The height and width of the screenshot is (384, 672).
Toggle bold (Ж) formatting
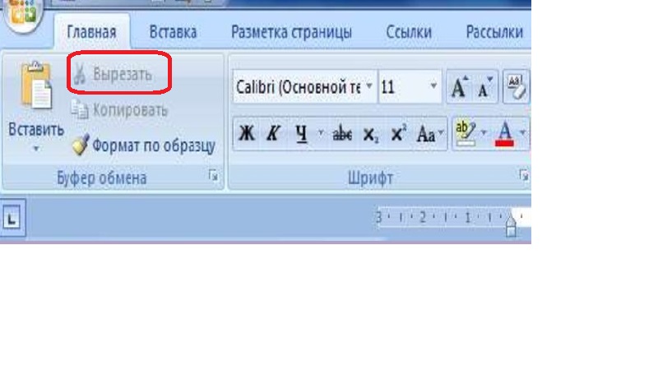click(246, 135)
